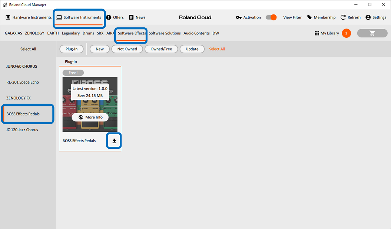Image resolution: width=391 pixels, height=229 pixels.
Task: Select the Software Effects category
Action: click(132, 33)
